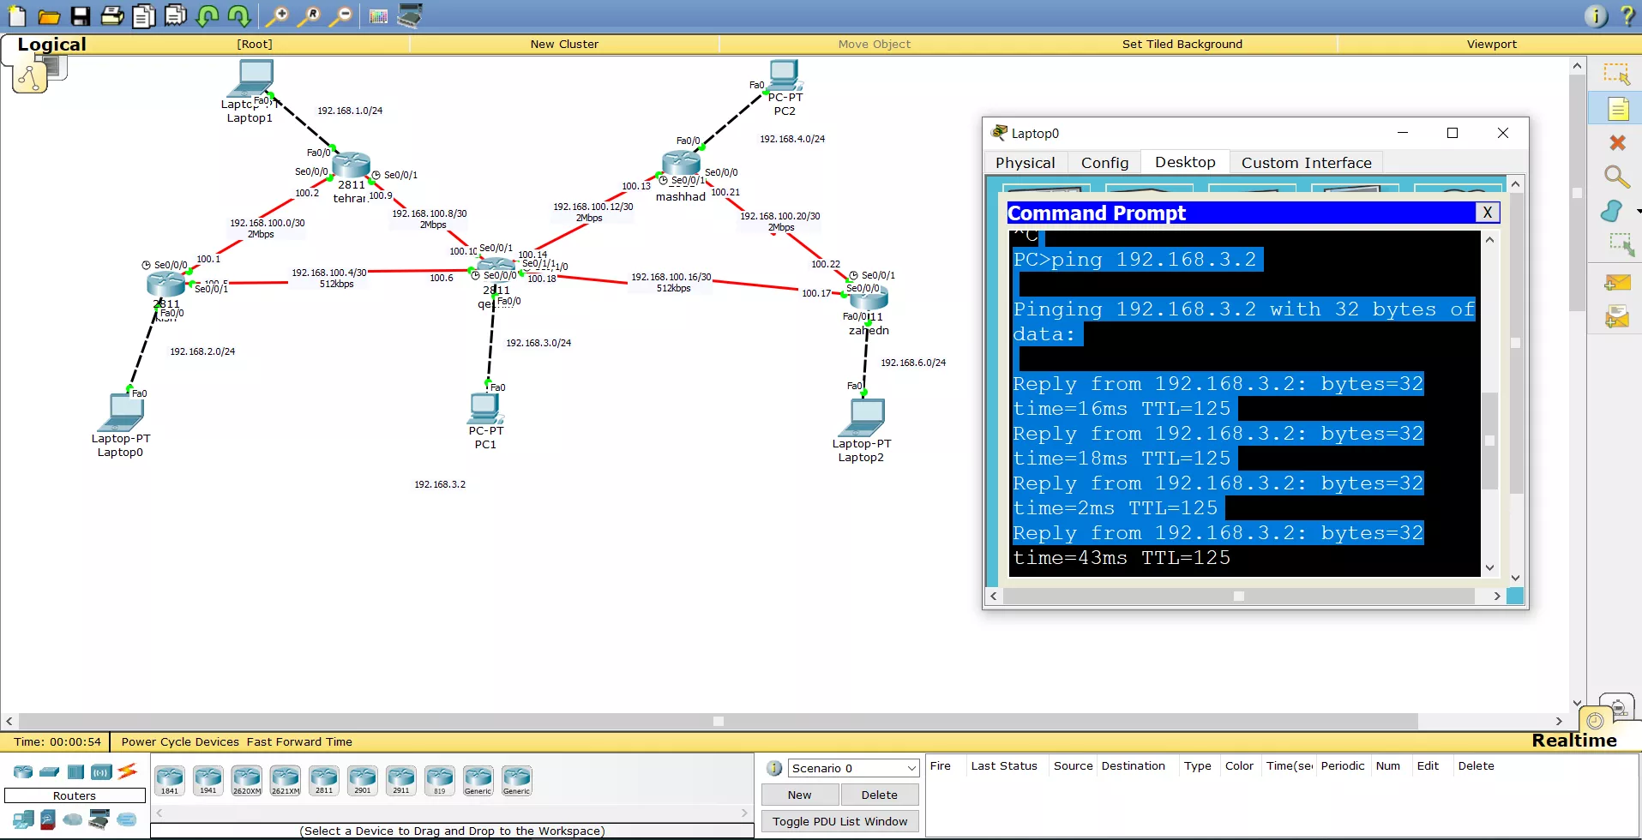Open the Physical tab in Laptop0 window
1642x840 pixels.
point(1025,162)
